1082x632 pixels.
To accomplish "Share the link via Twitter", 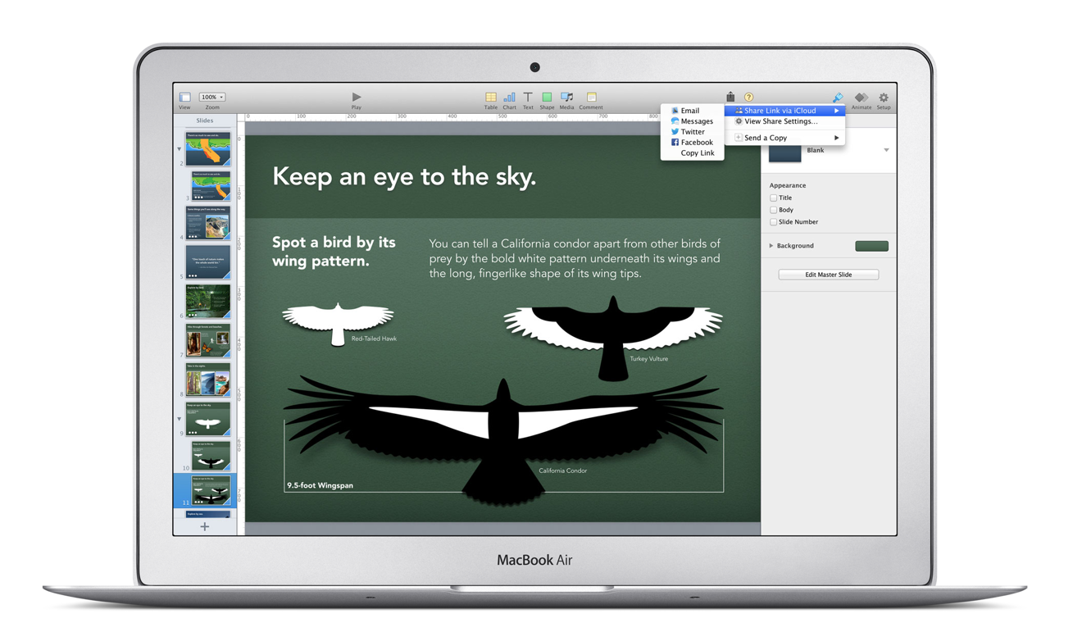I will (x=692, y=132).
